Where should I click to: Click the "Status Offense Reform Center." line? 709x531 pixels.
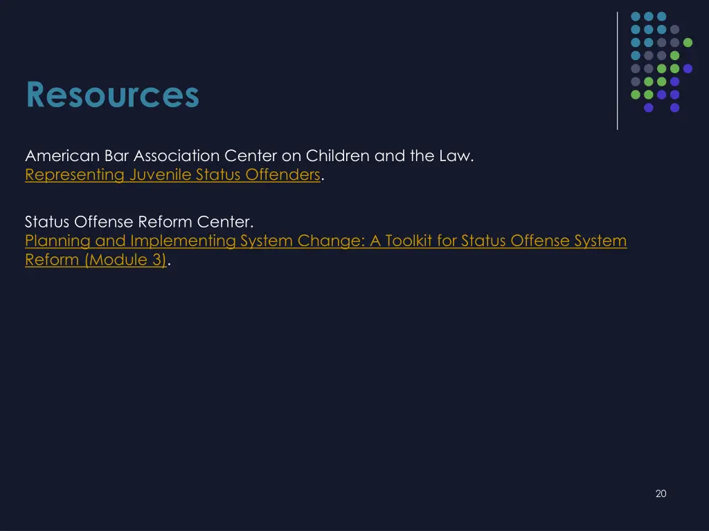coord(139,222)
